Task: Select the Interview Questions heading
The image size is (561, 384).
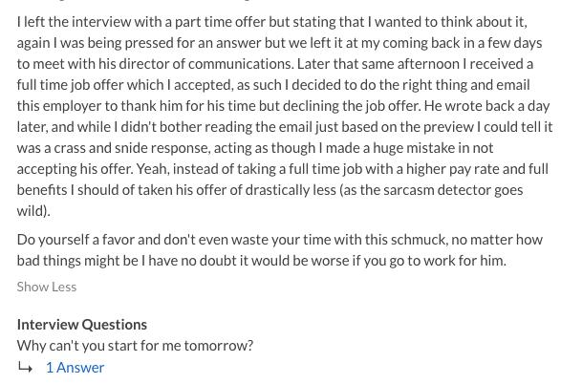Action: click(82, 324)
